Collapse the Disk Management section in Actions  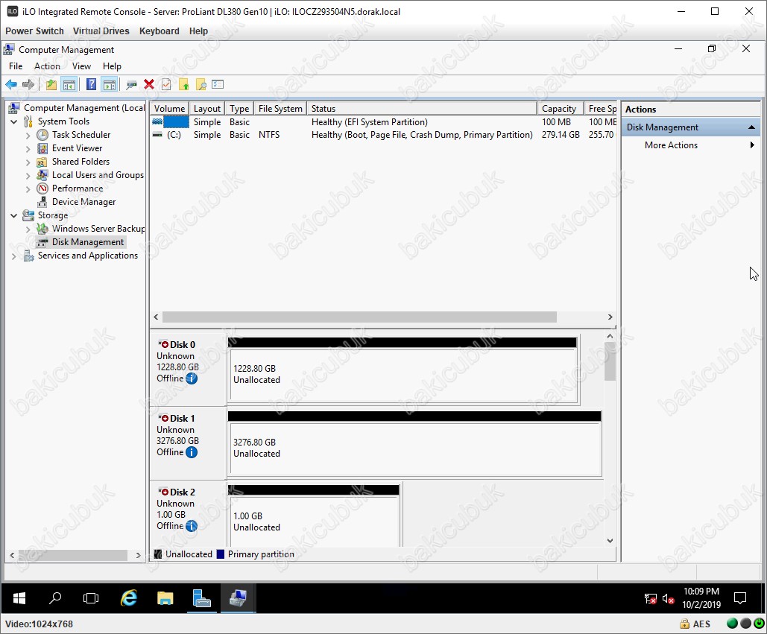(x=751, y=127)
